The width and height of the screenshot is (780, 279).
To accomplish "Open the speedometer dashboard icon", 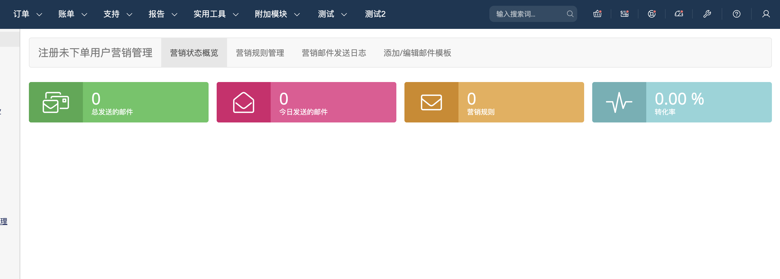I will point(679,14).
